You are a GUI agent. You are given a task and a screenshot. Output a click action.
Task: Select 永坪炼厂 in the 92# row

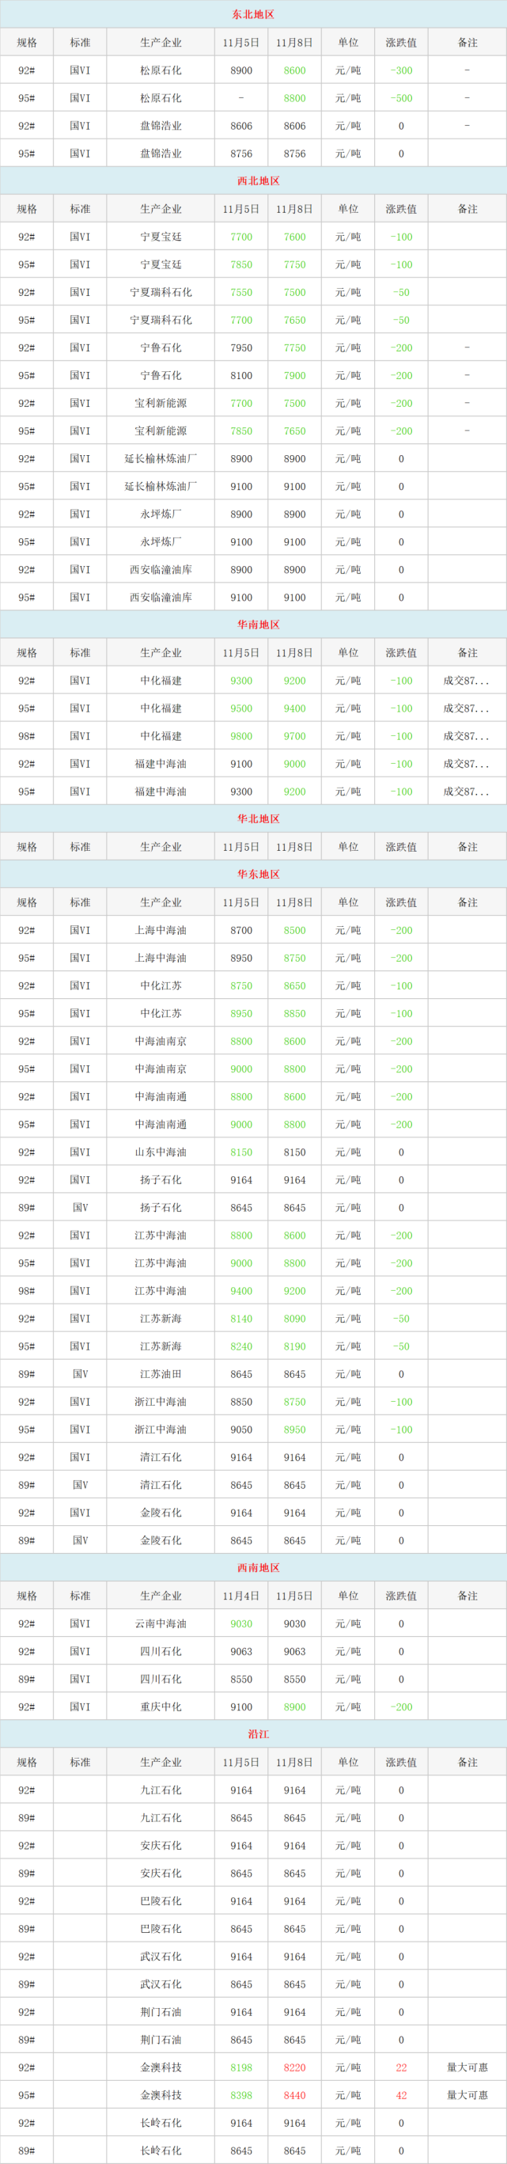click(x=161, y=514)
